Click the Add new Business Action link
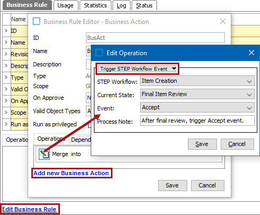Screen dimensions: 260x215 tap(71, 173)
